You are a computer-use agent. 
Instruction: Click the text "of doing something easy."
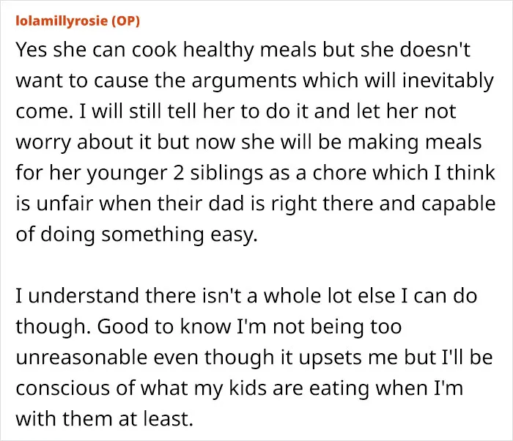[137, 234]
